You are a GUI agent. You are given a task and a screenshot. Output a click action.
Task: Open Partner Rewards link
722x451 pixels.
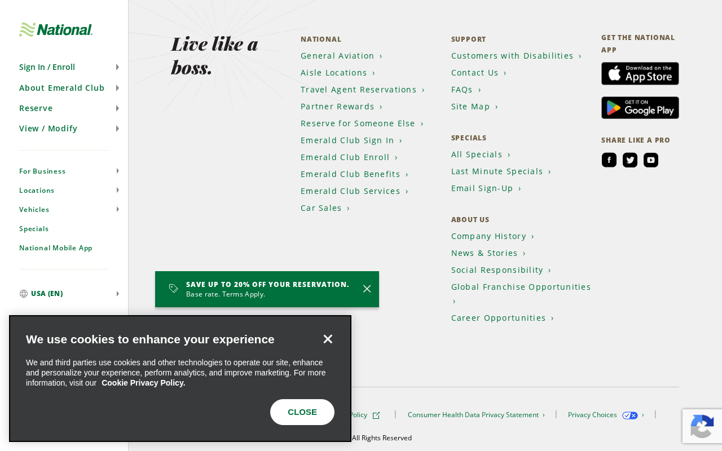[341, 107]
